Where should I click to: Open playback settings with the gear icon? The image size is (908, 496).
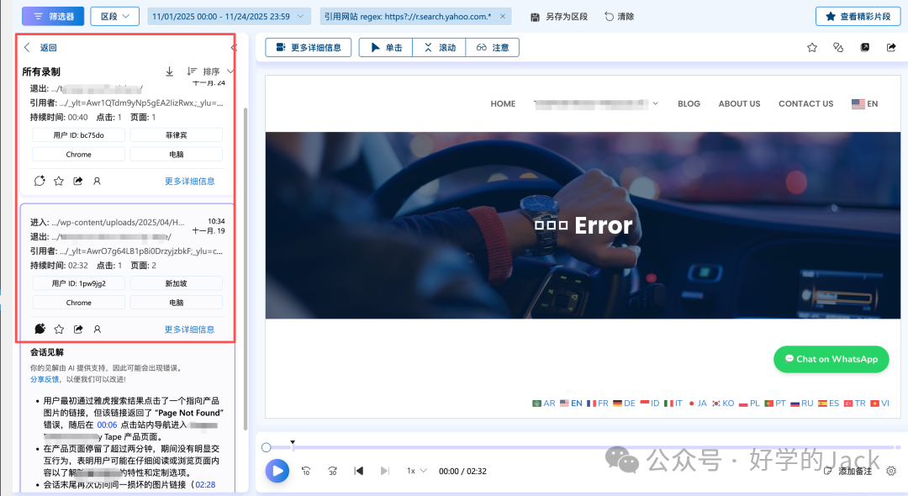(892, 471)
